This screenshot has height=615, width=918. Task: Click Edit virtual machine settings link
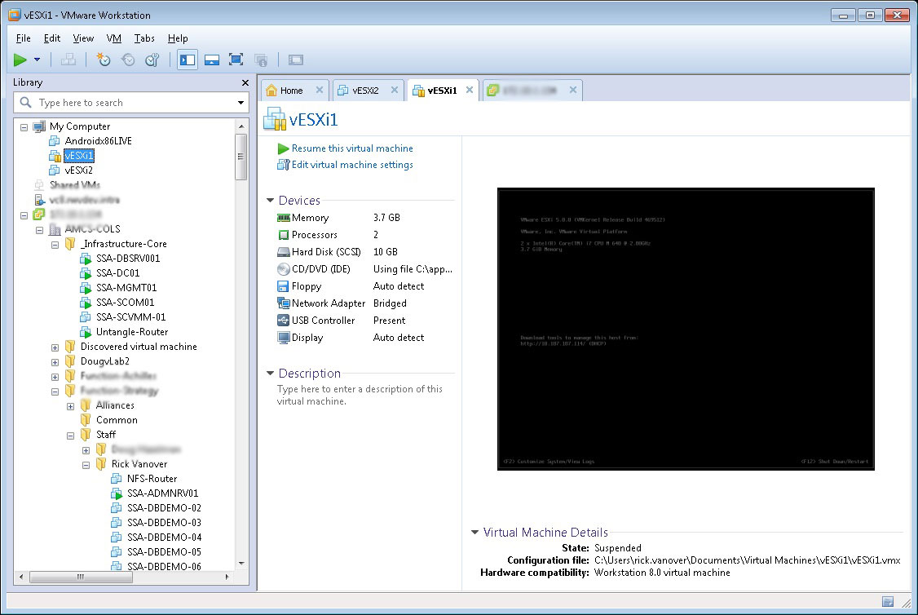point(352,166)
